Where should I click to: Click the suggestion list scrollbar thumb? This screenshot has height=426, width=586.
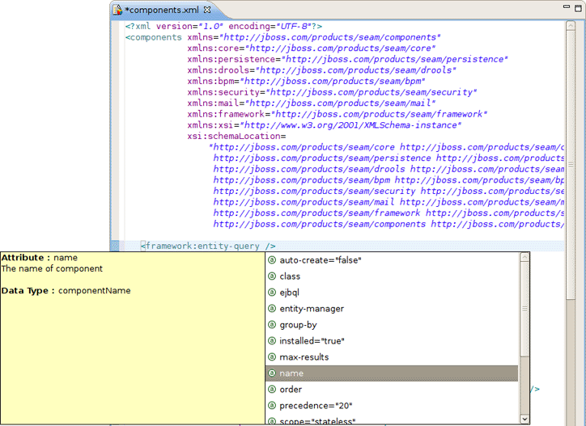point(524,309)
